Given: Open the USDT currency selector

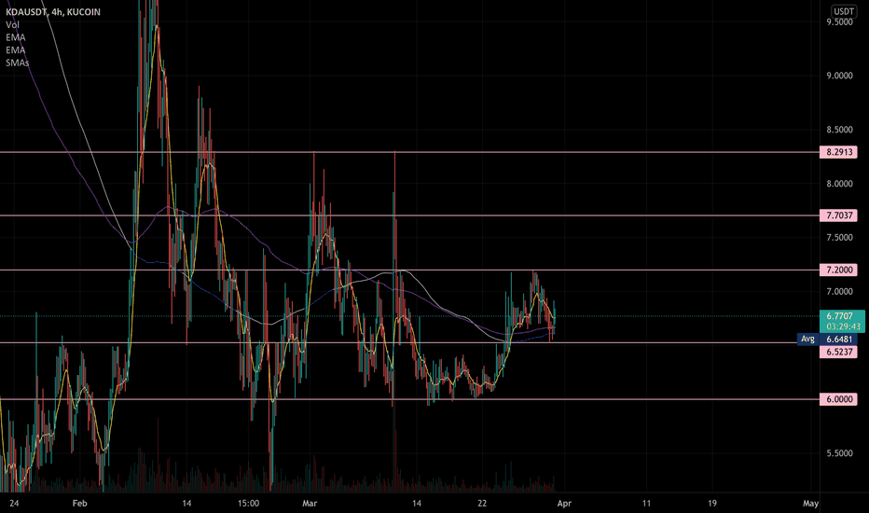Looking at the screenshot, I should click(844, 11).
